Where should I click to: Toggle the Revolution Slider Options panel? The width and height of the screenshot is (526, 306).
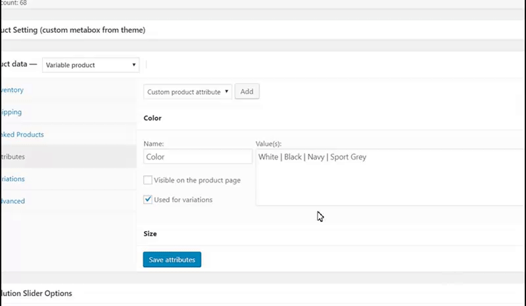pyautogui.click(x=36, y=293)
